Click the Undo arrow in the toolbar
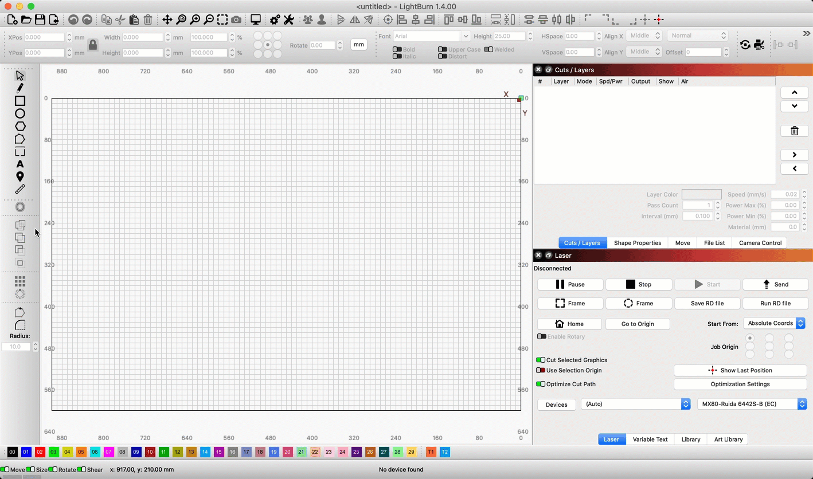This screenshot has height=479, width=813. coord(73,19)
